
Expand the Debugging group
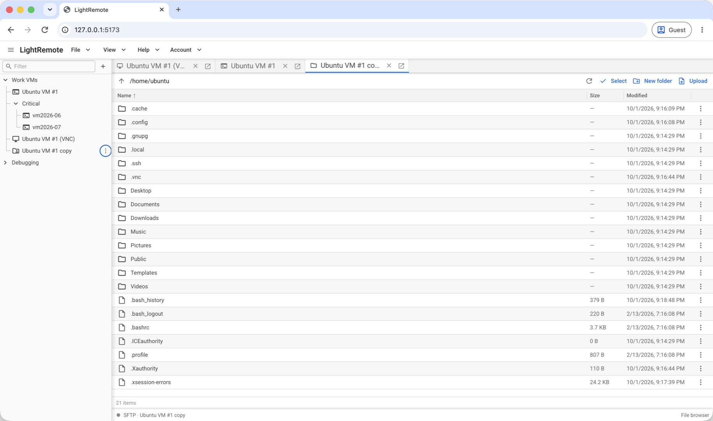5,163
